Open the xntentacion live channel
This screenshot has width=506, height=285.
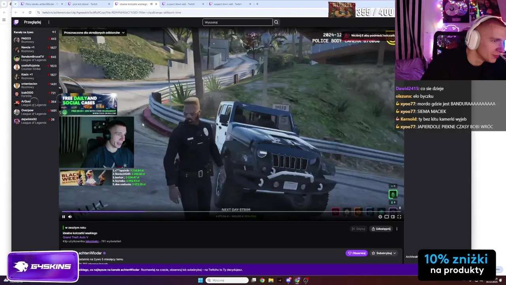35,85
